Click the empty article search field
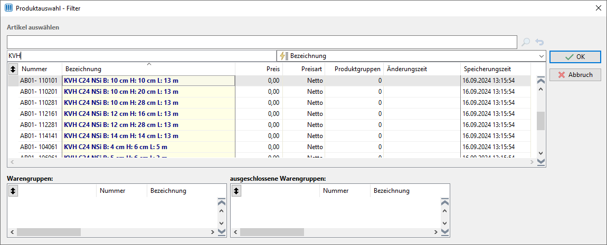Screen dimensions: 607x245 [x=262, y=42]
